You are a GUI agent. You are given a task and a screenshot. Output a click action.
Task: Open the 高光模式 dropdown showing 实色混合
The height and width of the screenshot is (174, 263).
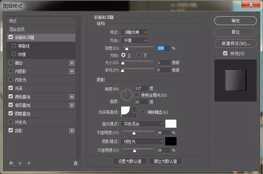[142, 124]
